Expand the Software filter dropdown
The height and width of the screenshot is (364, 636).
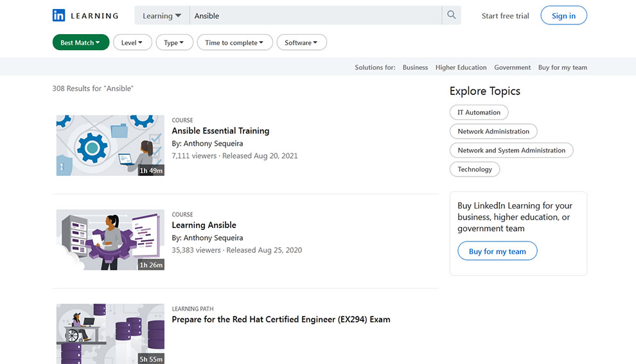(x=301, y=42)
